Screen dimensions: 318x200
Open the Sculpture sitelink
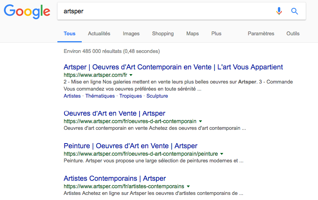click(x=157, y=96)
